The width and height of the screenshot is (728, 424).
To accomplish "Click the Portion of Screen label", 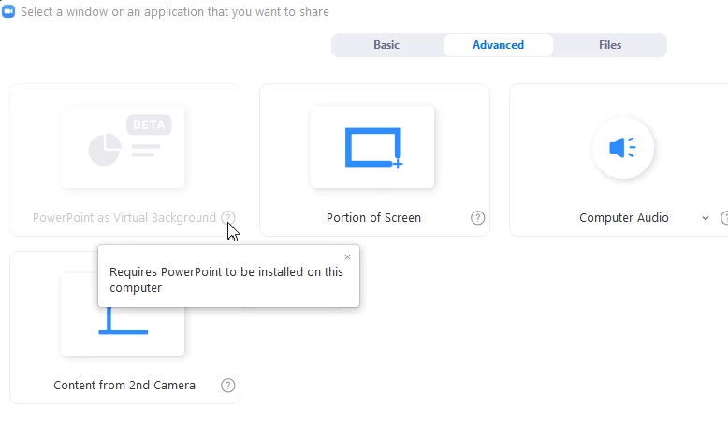I will [373, 218].
